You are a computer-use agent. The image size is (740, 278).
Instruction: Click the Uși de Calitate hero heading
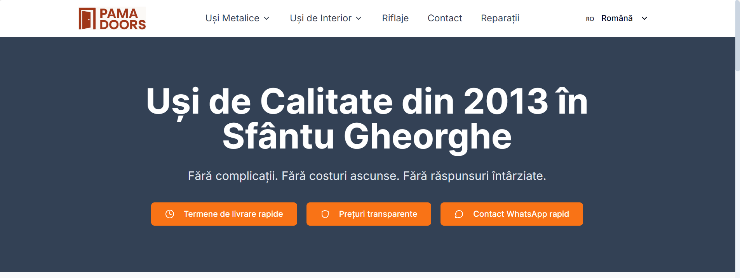pos(367,118)
